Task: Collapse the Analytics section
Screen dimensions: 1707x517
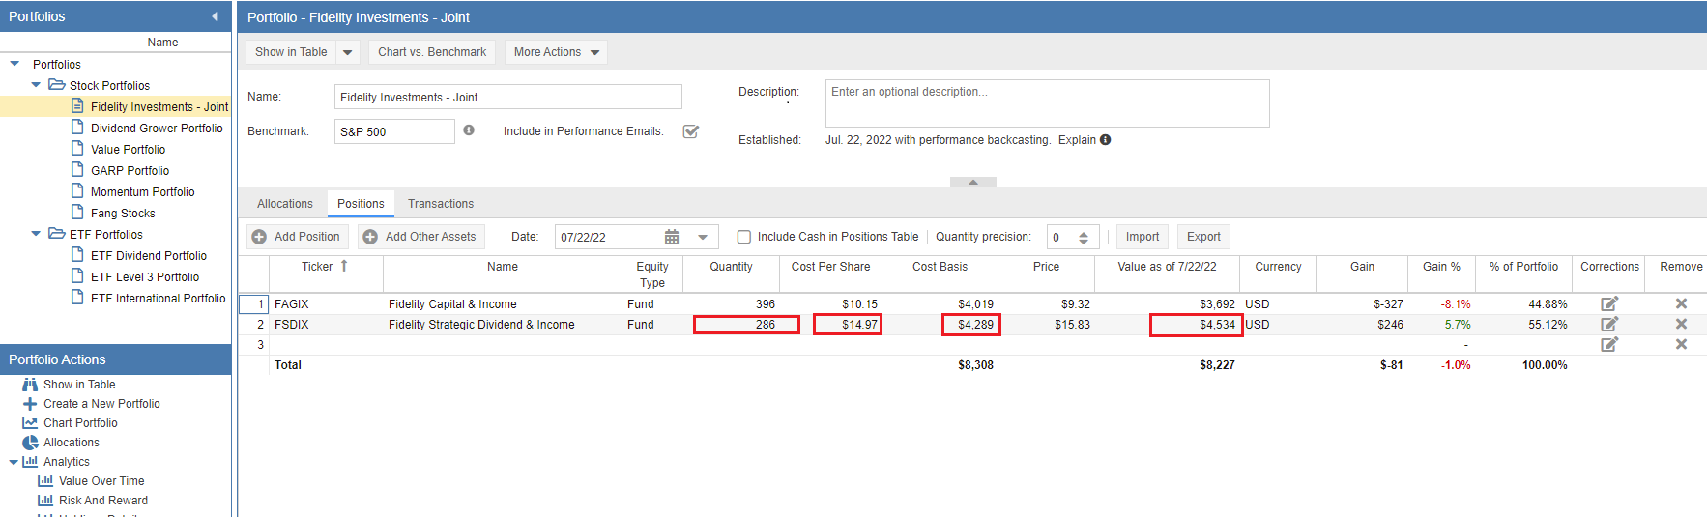Action: tap(14, 462)
